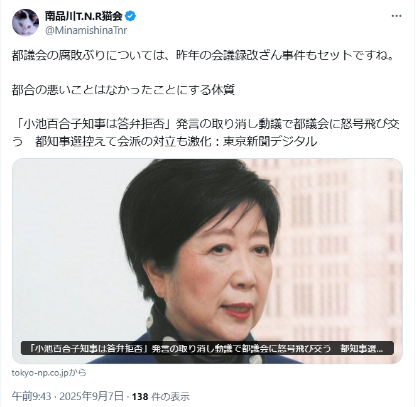The height and width of the screenshot is (407, 419).
Task: Click the 東京新聞デジタル text in post
Action: (270, 141)
